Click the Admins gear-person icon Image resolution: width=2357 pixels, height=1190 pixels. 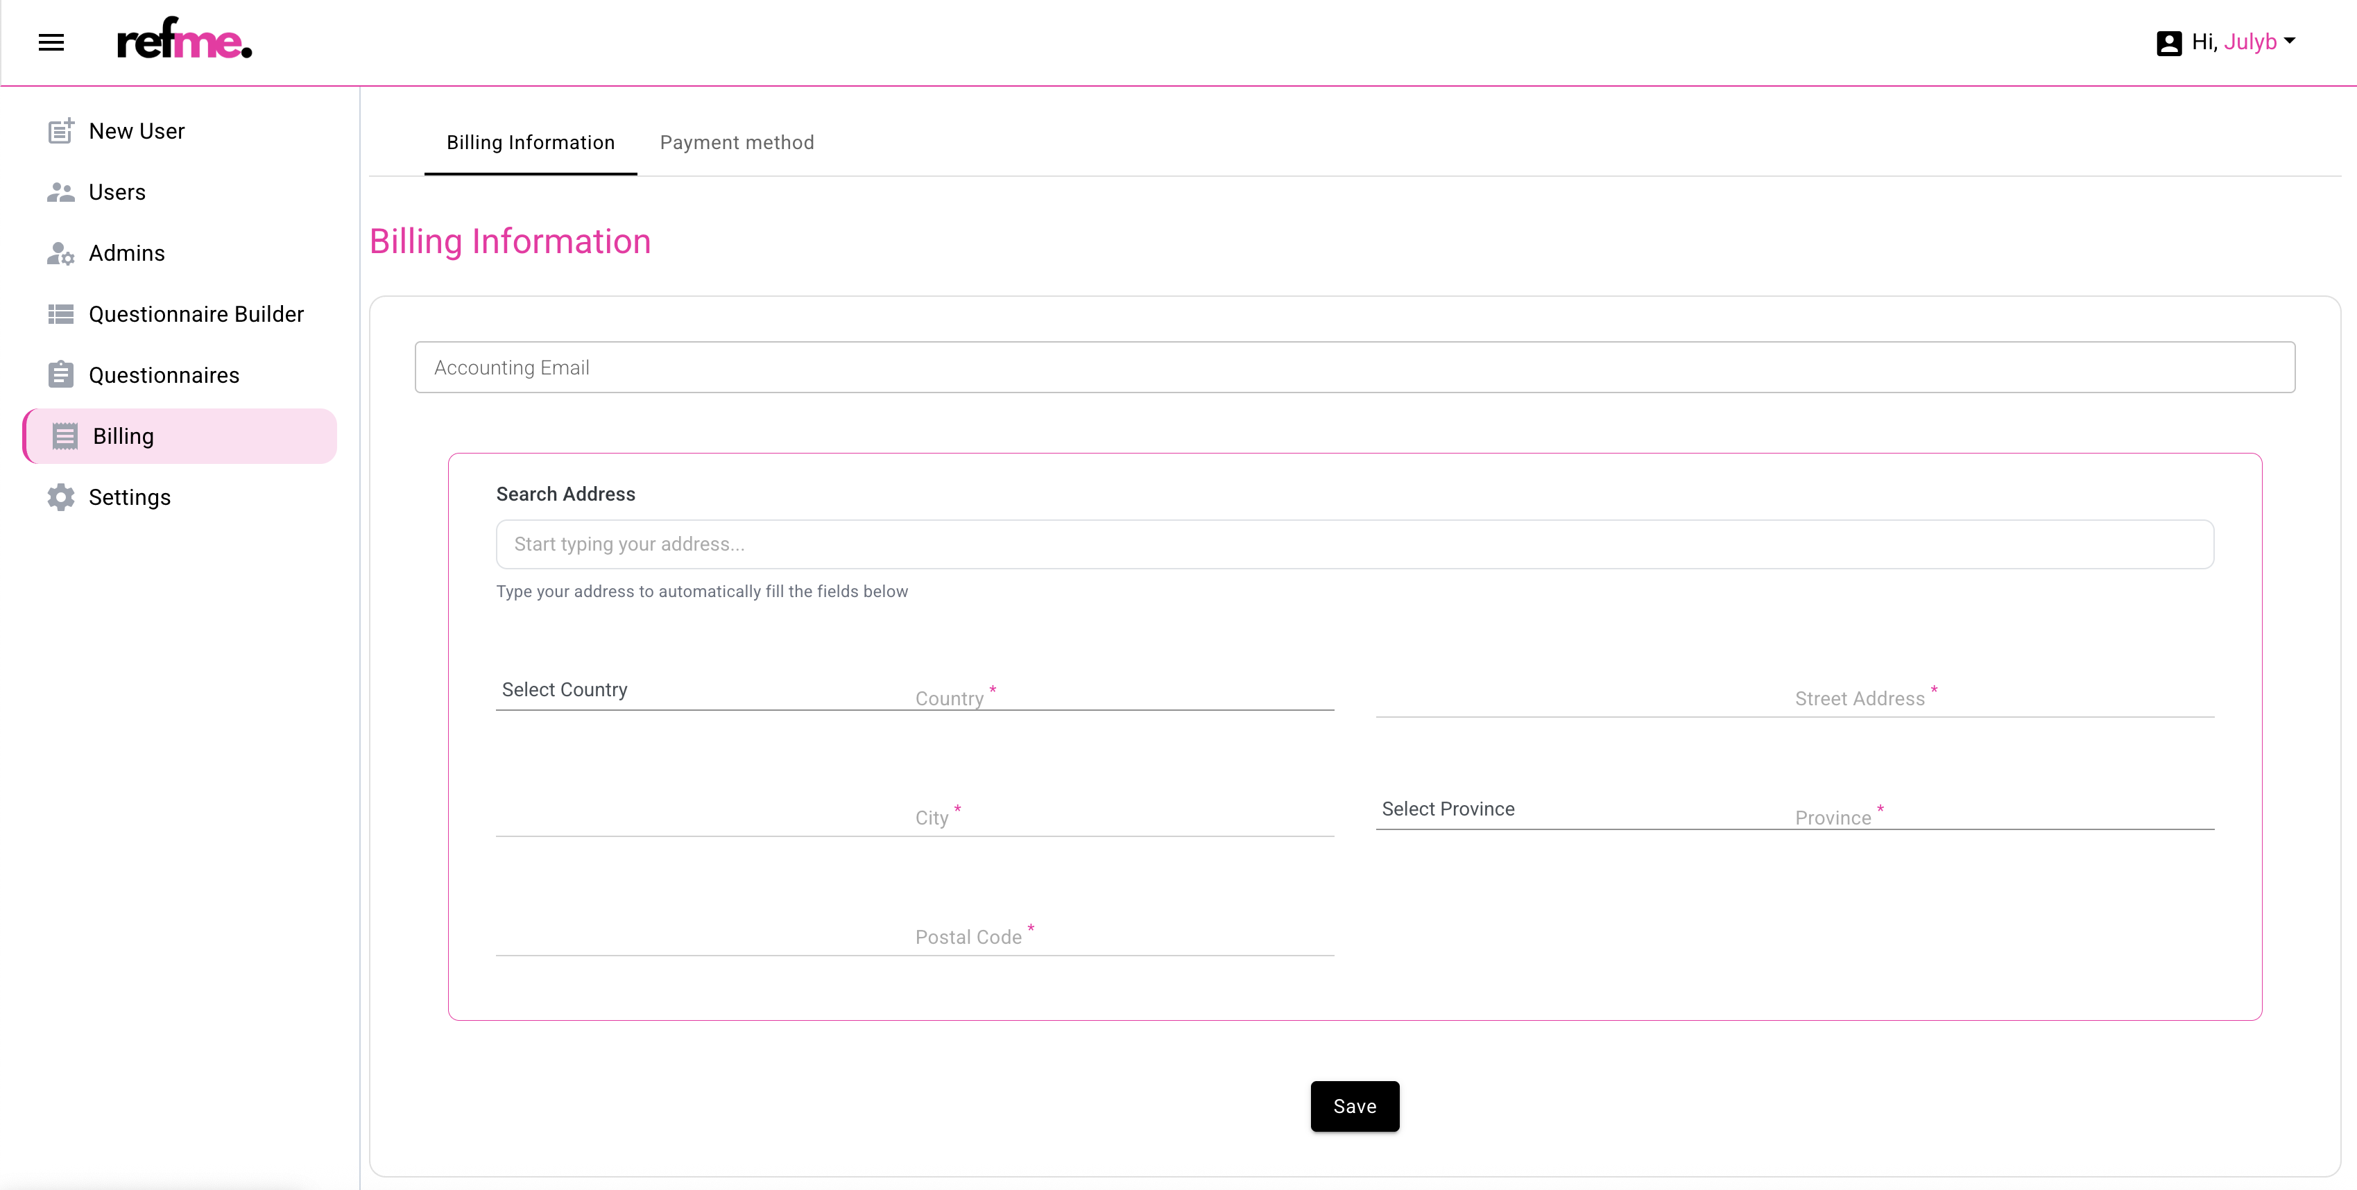[x=60, y=253]
